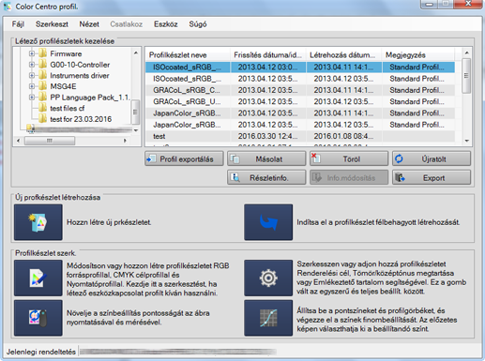Screen dimensions: 485x361
Task: Select the highlighted ISOcoated_sRGB profile row
Action: [x=300, y=68]
